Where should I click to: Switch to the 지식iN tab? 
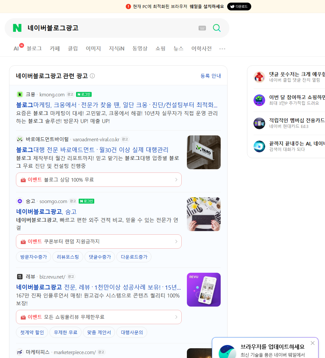tap(117, 48)
